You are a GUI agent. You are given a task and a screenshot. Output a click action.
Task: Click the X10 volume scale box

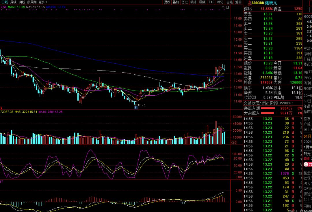pos(234,143)
